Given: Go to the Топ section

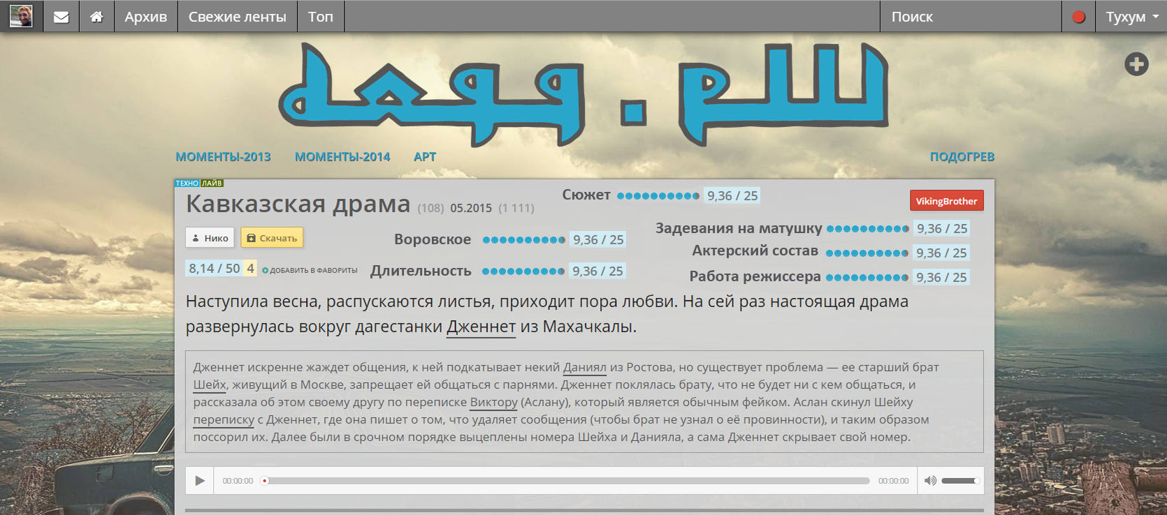Looking at the screenshot, I should 321,17.
